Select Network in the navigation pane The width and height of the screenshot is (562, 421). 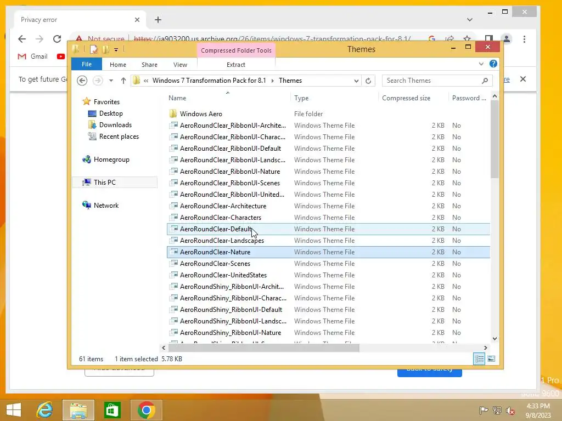[x=106, y=205]
